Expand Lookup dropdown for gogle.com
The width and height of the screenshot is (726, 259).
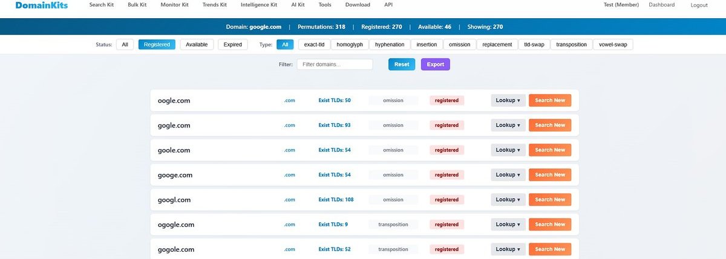click(x=508, y=125)
